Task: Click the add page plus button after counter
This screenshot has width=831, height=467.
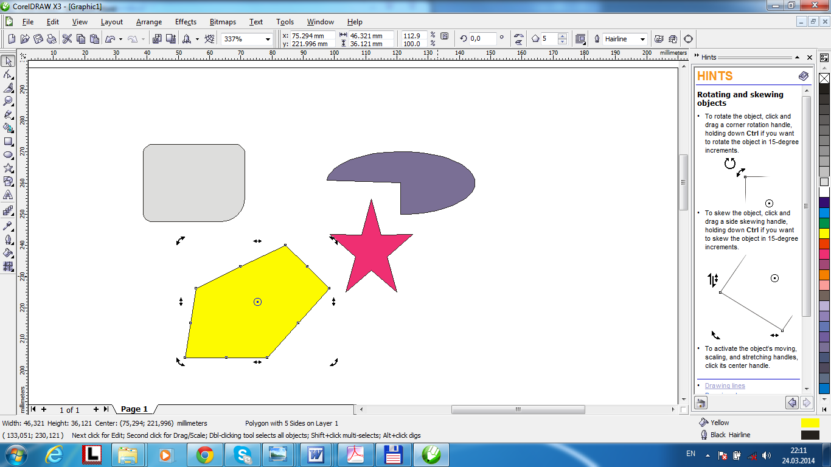Action: click(x=96, y=409)
